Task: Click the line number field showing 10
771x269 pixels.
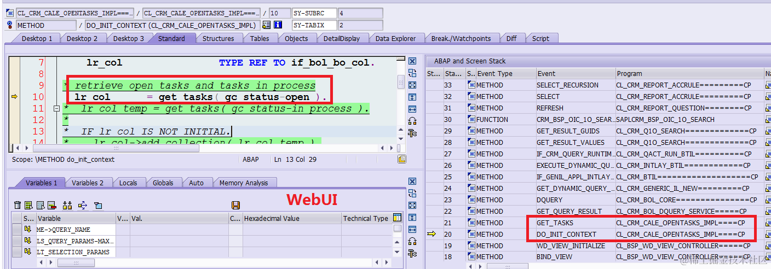Action: [x=280, y=13]
